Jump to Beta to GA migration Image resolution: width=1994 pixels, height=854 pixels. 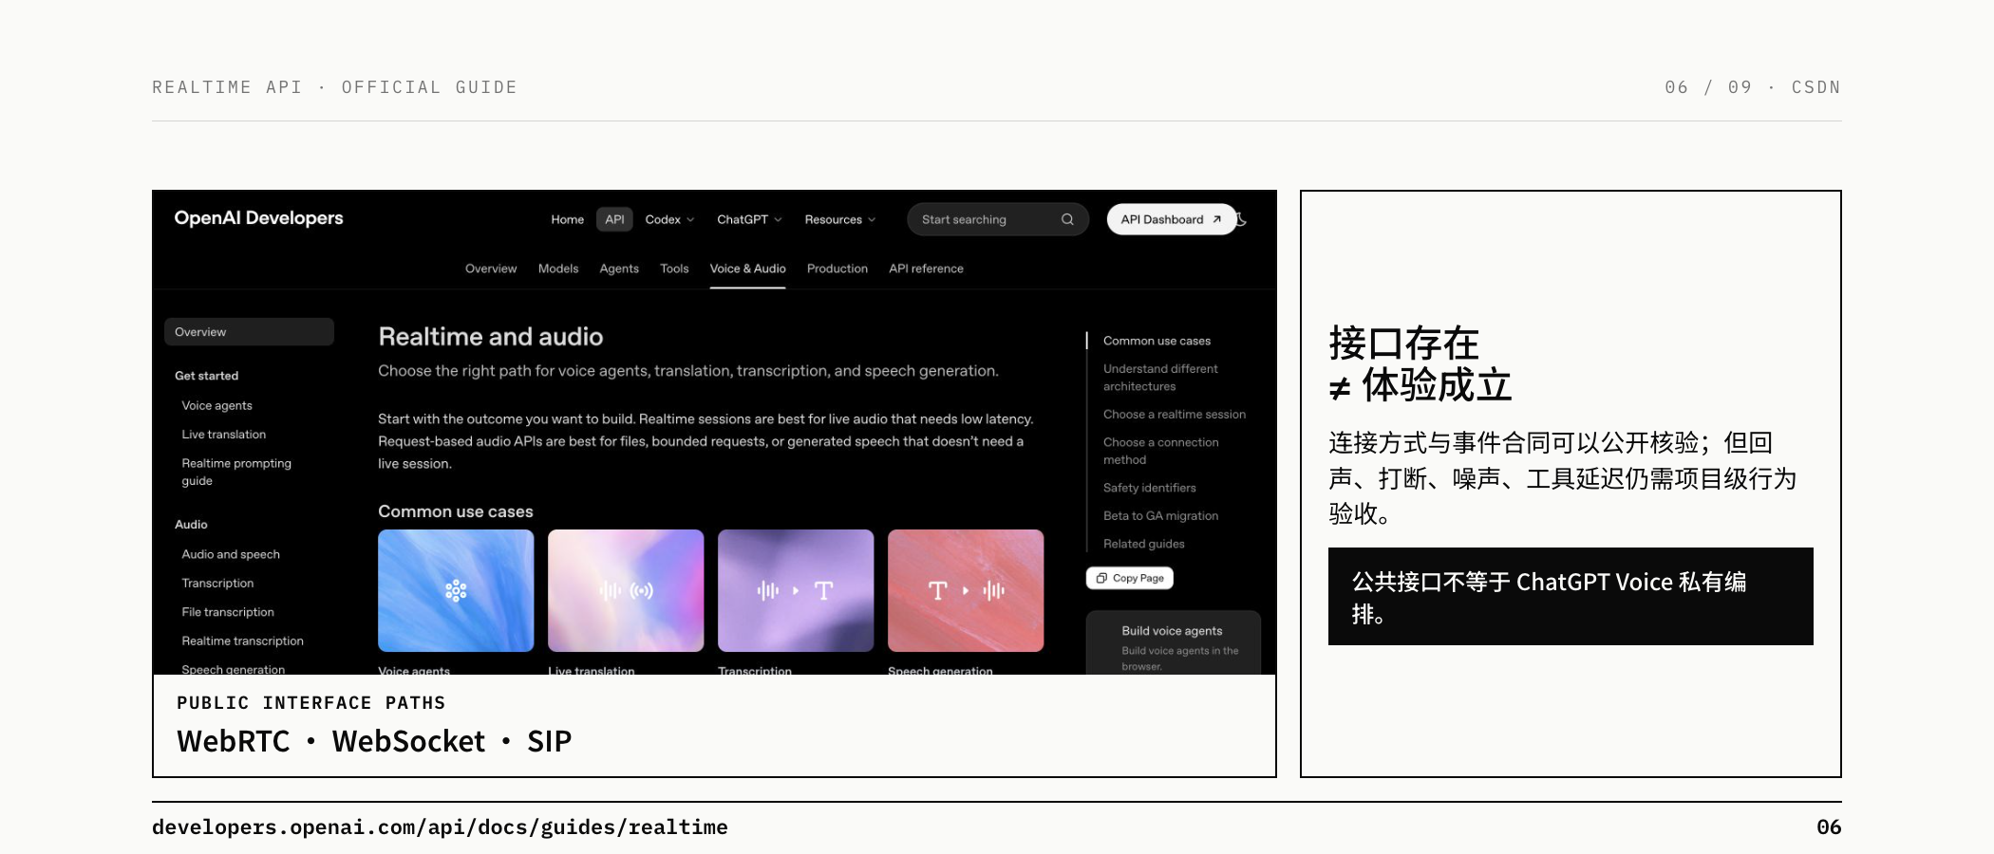click(x=1160, y=516)
